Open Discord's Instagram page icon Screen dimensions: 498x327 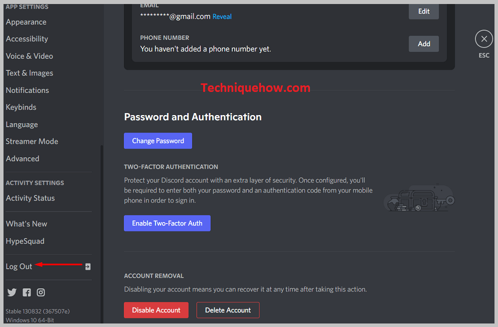(x=41, y=292)
